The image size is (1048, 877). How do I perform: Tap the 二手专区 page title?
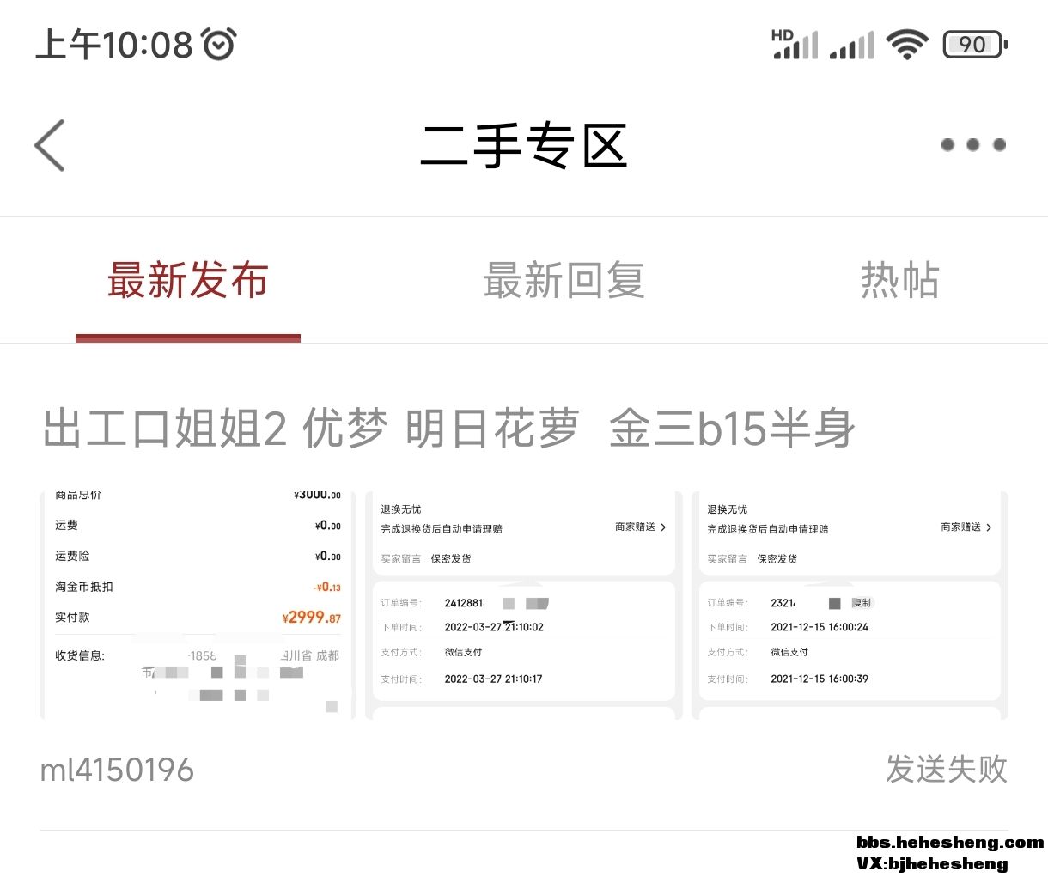[x=523, y=145]
